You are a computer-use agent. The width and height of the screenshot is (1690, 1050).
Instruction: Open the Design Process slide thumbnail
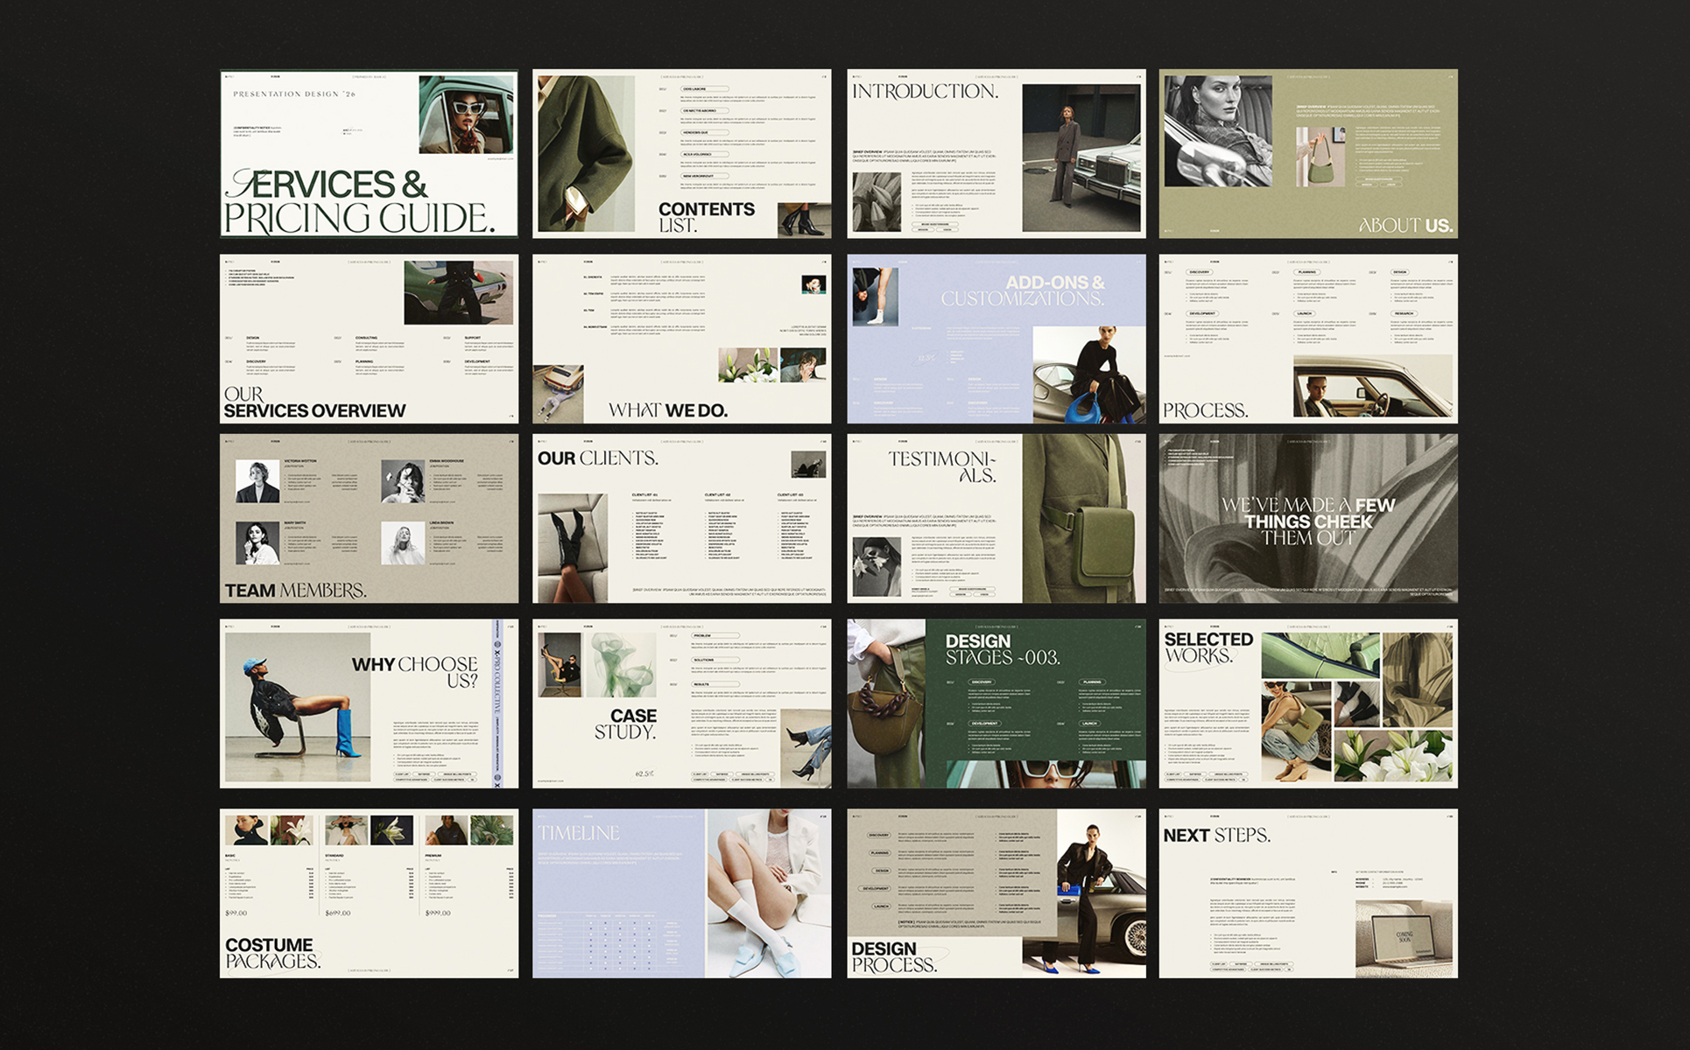pos(996,893)
